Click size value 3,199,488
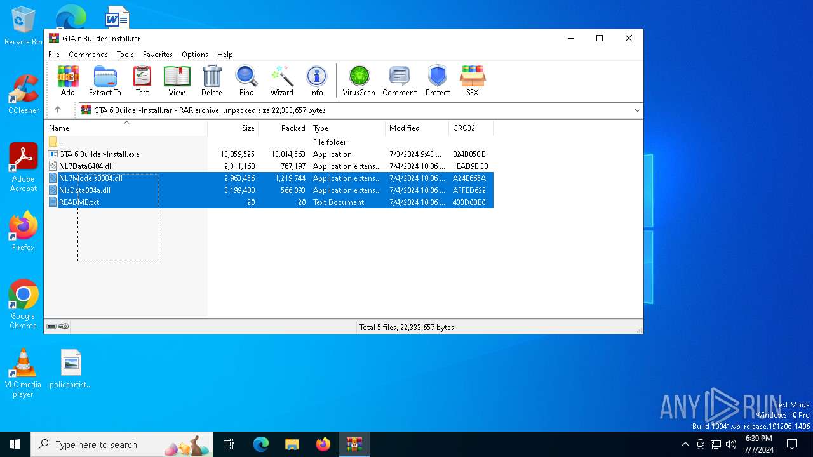813x457 pixels. click(x=239, y=190)
